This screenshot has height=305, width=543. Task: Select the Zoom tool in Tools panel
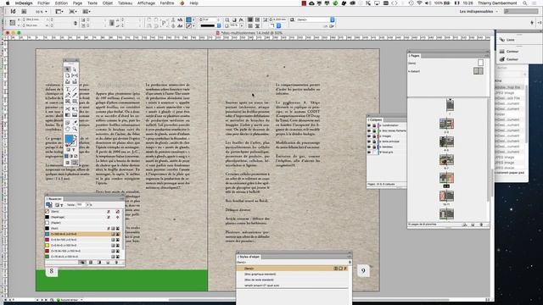point(75,129)
